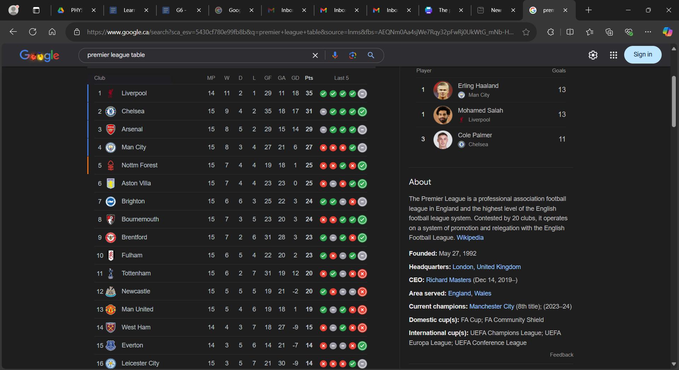Open browser essentials heart icon
This screenshot has height=370, width=679.
click(x=628, y=32)
